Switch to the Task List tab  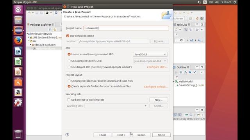click(182, 24)
